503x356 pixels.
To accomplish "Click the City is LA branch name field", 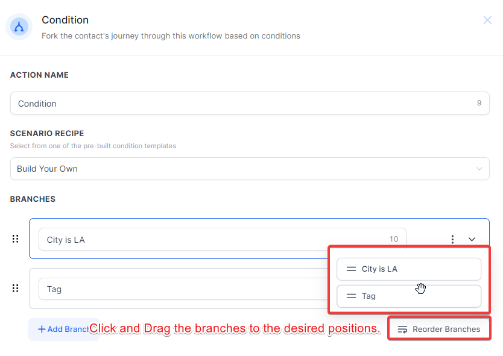I will pos(211,239).
